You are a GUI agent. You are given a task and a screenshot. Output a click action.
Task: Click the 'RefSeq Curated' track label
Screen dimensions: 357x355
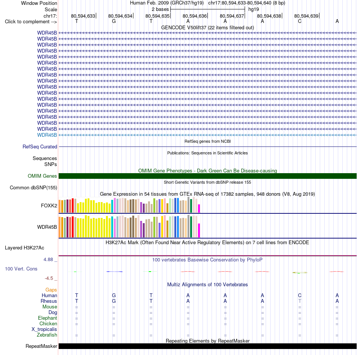(x=39, y=147)
